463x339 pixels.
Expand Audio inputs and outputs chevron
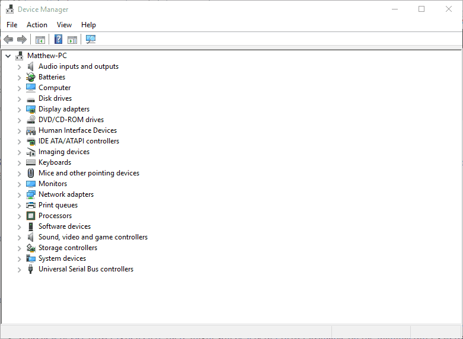tap(19, 67)
